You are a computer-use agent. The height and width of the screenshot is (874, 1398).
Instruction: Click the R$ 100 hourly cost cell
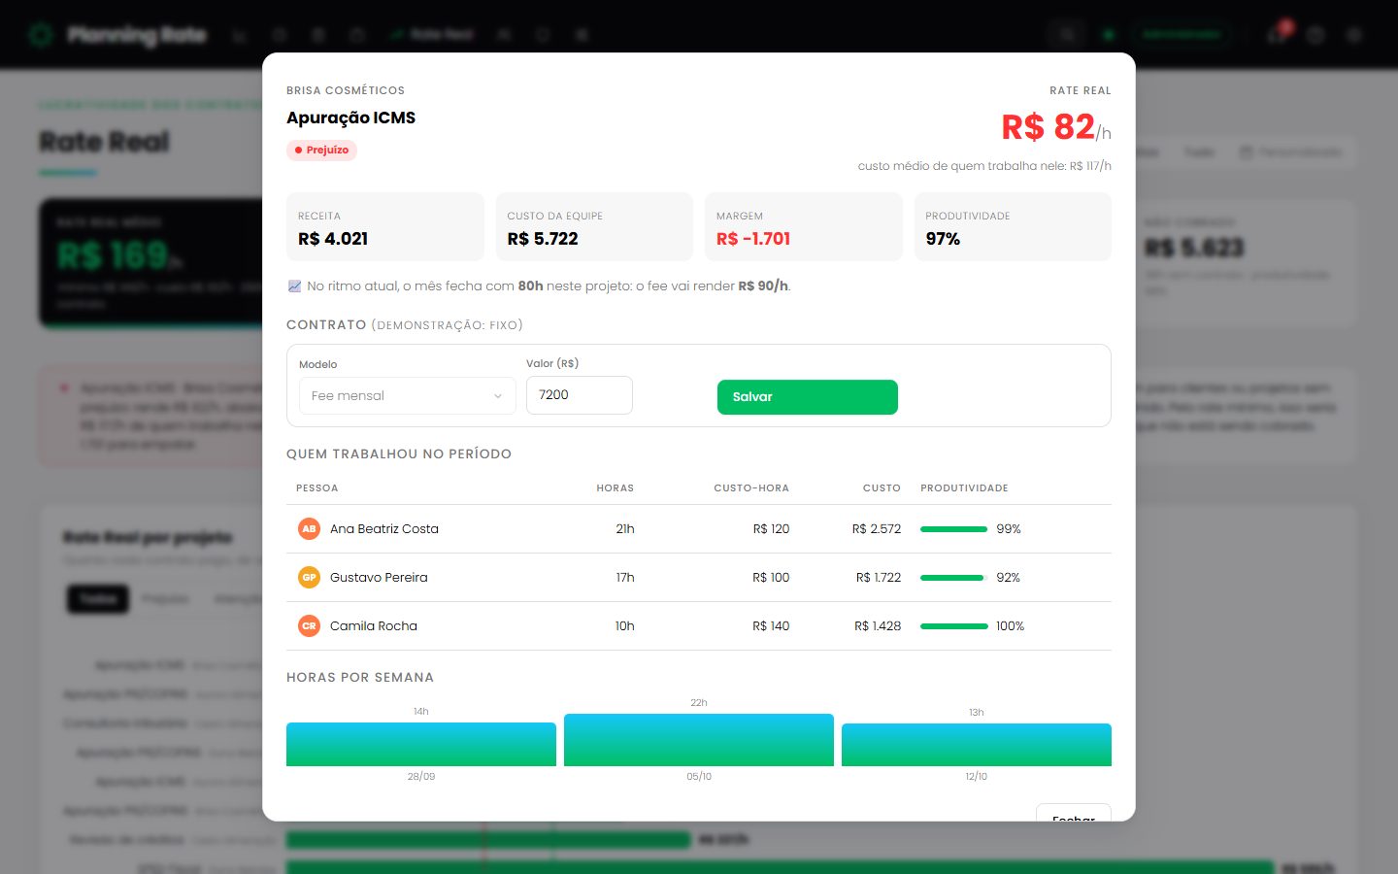tap(771, 578)
